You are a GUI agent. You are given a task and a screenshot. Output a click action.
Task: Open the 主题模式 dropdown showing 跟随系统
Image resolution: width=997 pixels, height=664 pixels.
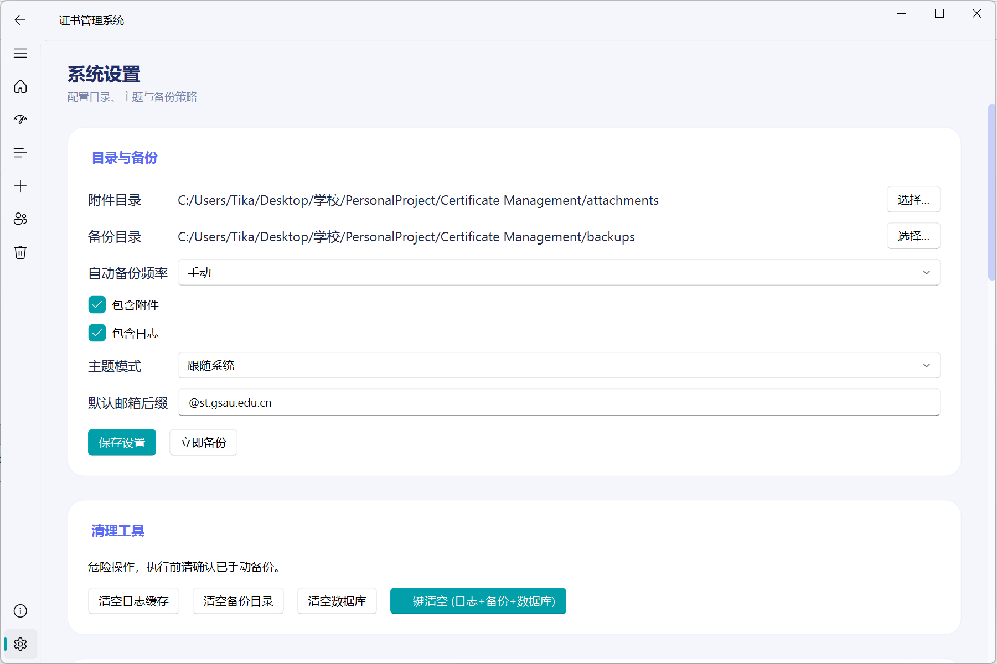click(559, 365)
